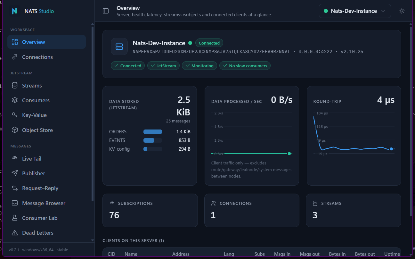The height and width of the screenshot is (259, 415).
Task: Open the Streams section
Action: pyautogui.click(x=46, y=86)
